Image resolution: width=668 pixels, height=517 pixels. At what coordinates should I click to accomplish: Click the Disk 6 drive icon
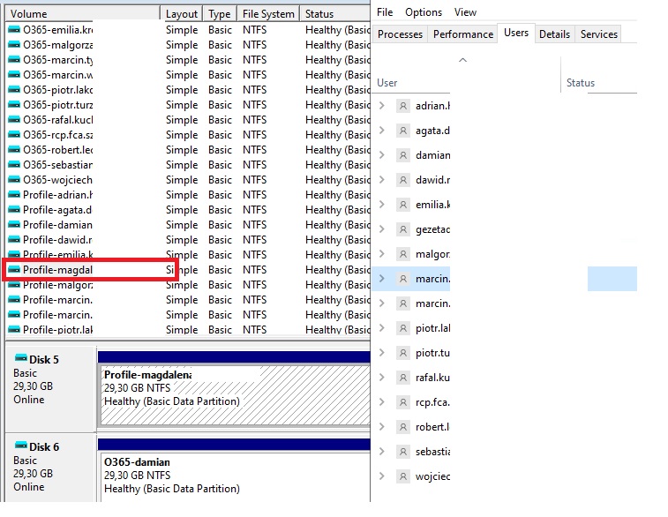click(21, 446)
